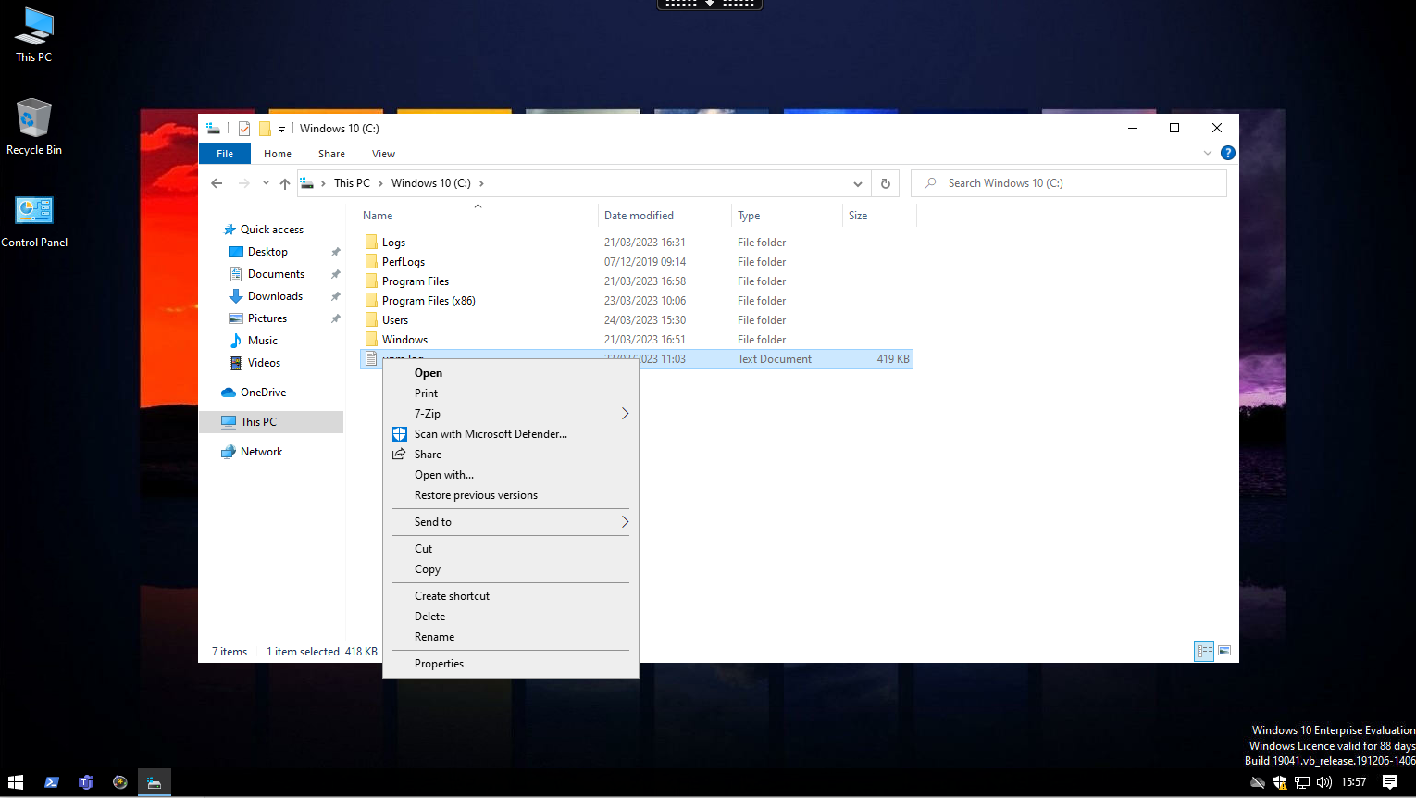Select Properties in the context menu
The width and height of the screenshot is (1416, 798).
point(439,664)
